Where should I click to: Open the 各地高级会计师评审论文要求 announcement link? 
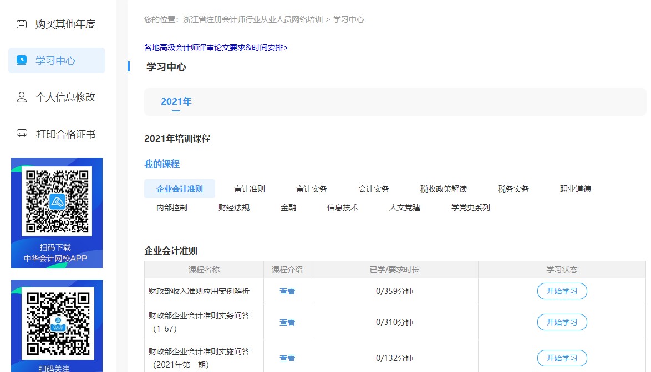[x=216, y=48]
